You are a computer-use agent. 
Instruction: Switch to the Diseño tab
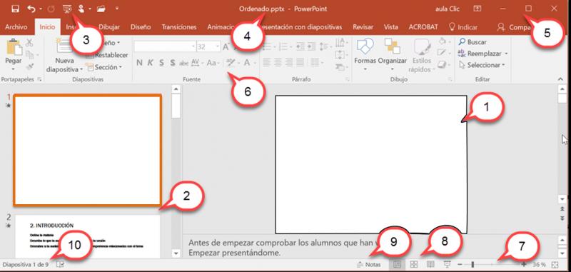pyautogui.click(x=141, y=27)
